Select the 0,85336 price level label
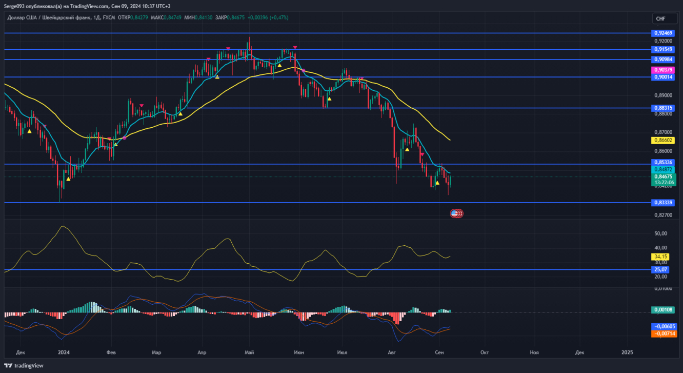Screen dimensions: 683x373 click(664, 162)
